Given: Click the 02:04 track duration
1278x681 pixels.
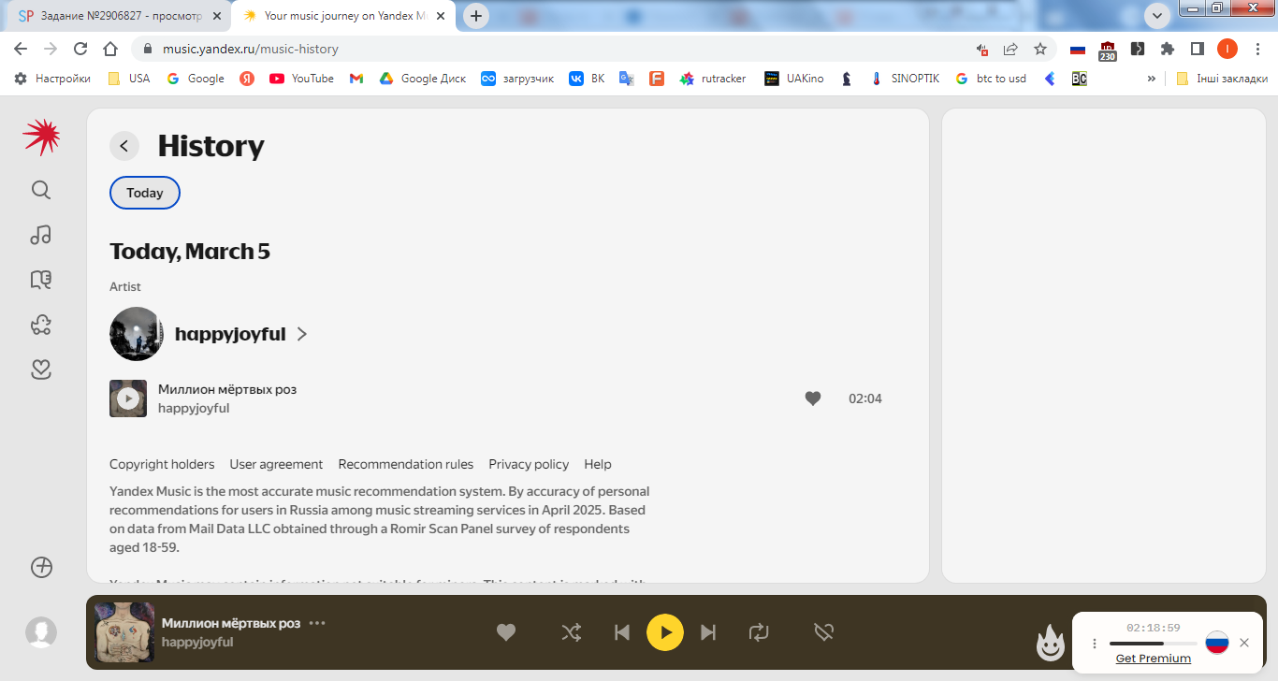Looking at the screenshot, I should click(x=865, y=398).
